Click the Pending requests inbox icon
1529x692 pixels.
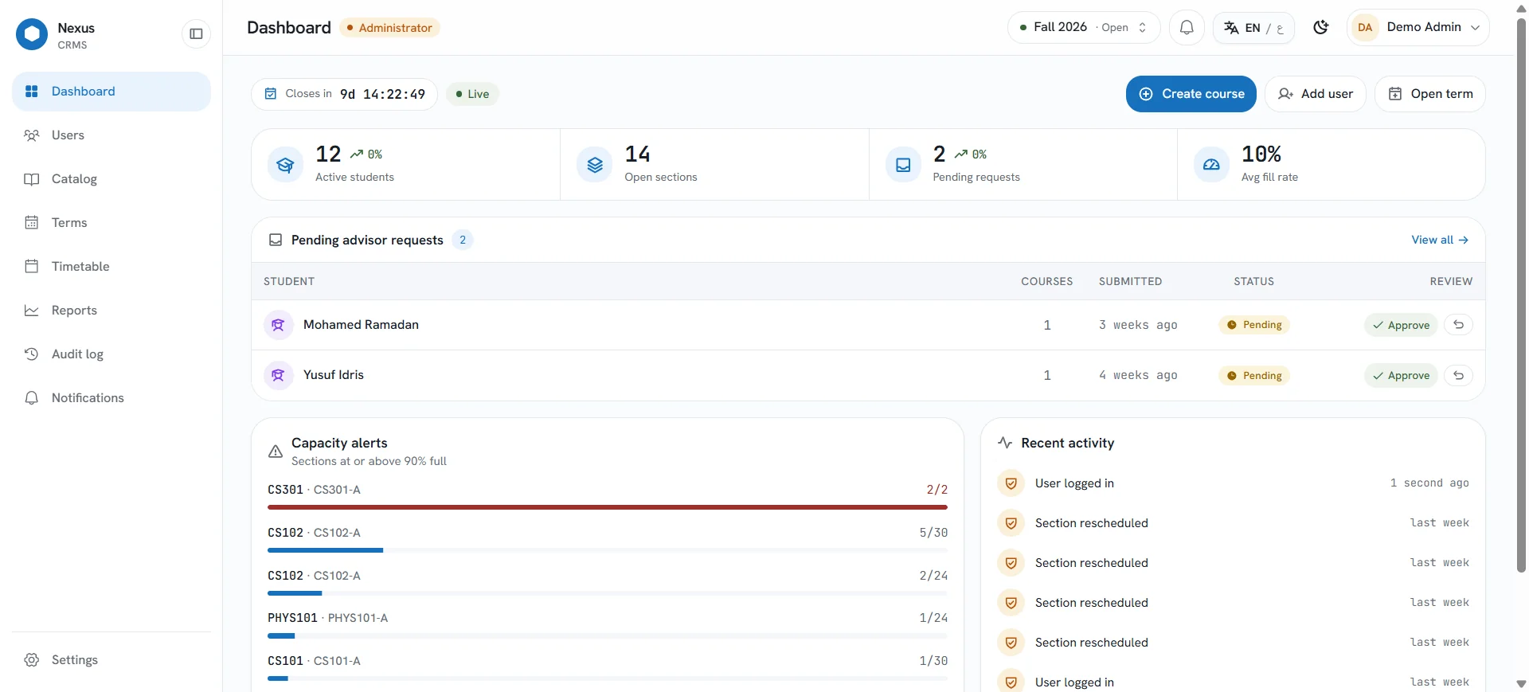pos(903,165)
